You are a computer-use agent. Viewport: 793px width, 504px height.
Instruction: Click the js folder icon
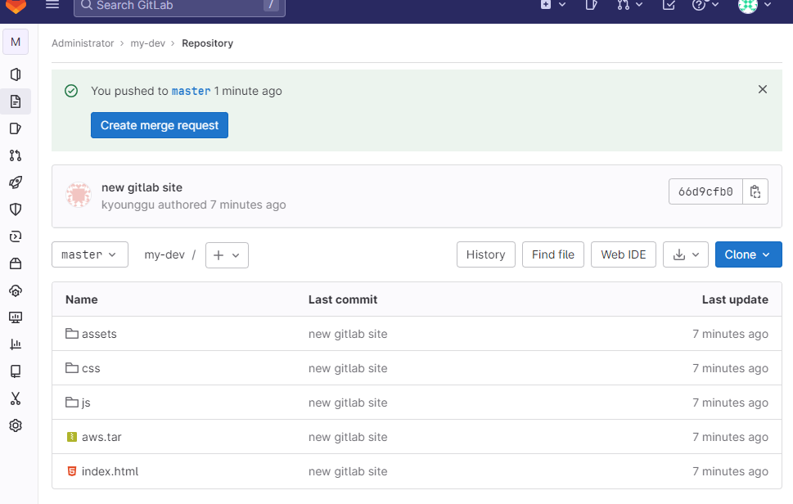pyautogui.click(x=72, y=403)
